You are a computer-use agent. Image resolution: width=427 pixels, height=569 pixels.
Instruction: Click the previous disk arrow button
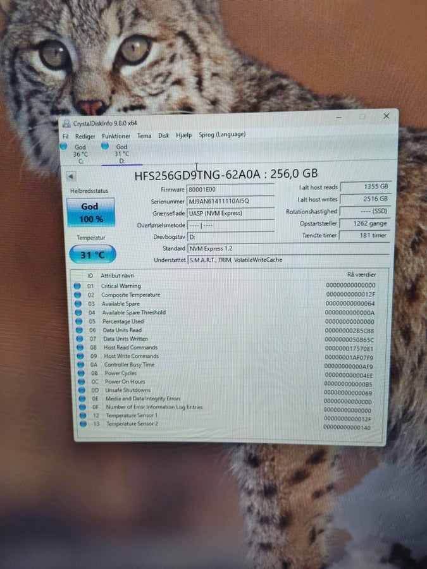pos(71,177)
